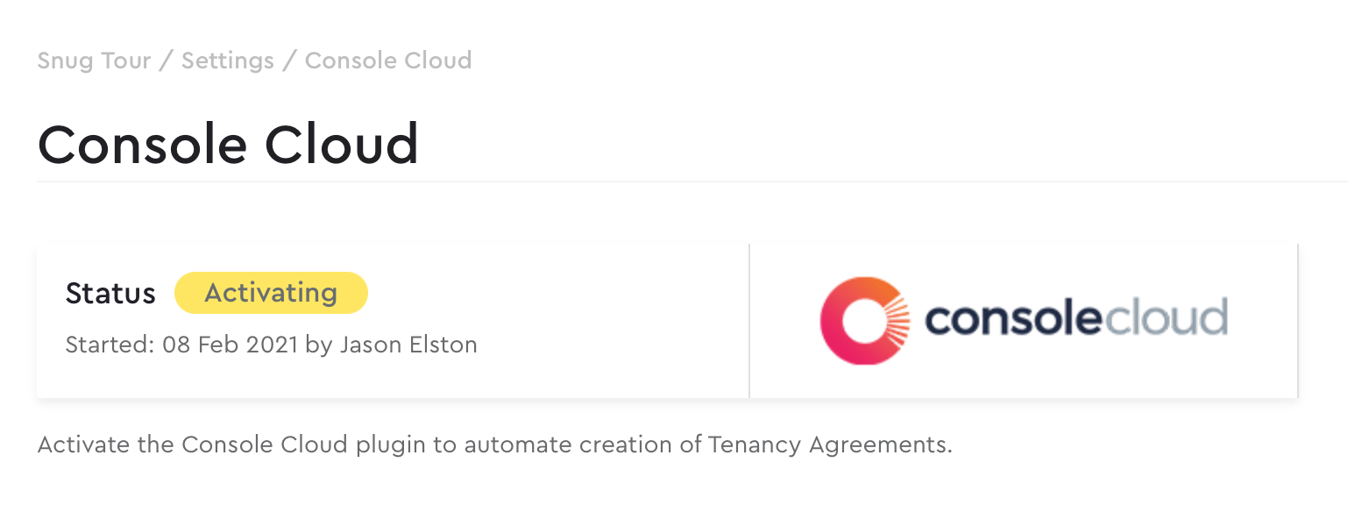1348x505 pixels.
Task: Click the Console Cloud page heading
Action: (228, 144)
